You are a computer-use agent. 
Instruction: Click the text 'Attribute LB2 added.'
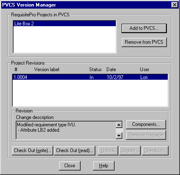pyautogui.click(x=40, y=130)
